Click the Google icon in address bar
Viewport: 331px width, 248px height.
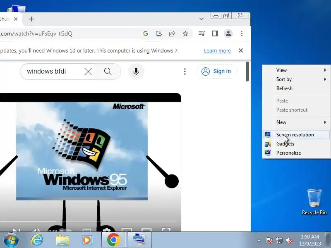(x=146, y=33)
